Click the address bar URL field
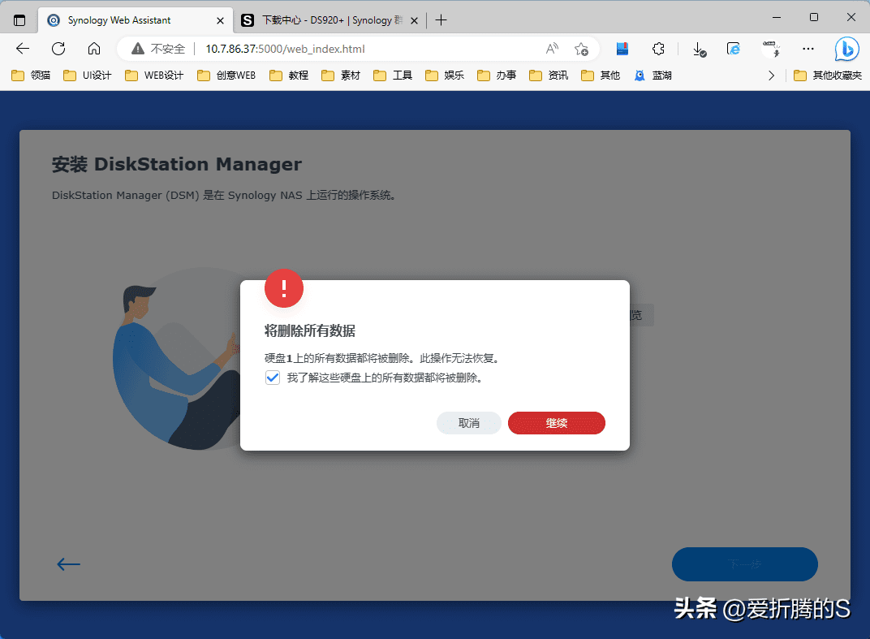870x639 pixels. (x=365, y=49)
